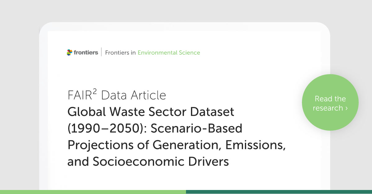The width and height of the screenshot is (372, 194).
Task: Click the chevron arrow after "research"
Action: pyautogui.click(x=346, y=108)
